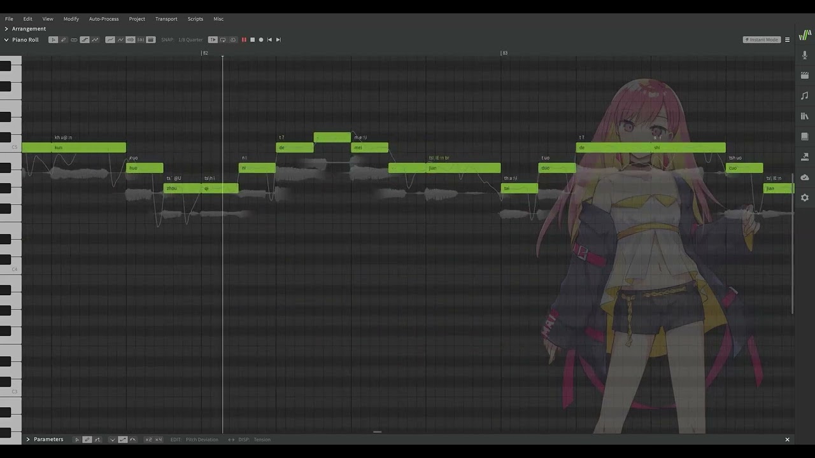Select line tool in Parameters panel
Image resolution: width=815 pixels, height=458 pixels.
(x=97, y=440)
